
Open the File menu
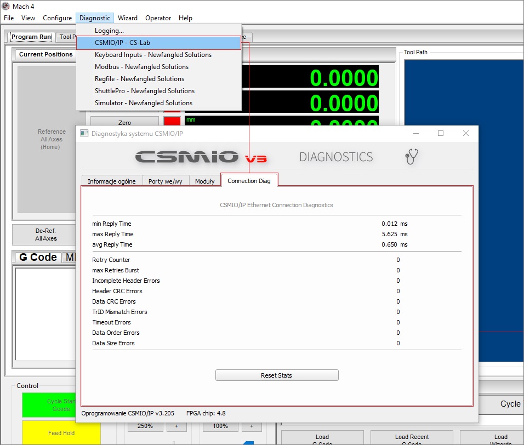click(9, 18)
